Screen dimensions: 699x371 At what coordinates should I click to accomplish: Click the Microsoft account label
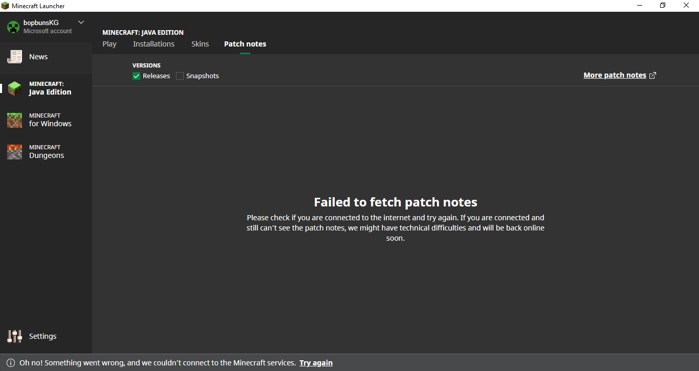coord(48,31)
